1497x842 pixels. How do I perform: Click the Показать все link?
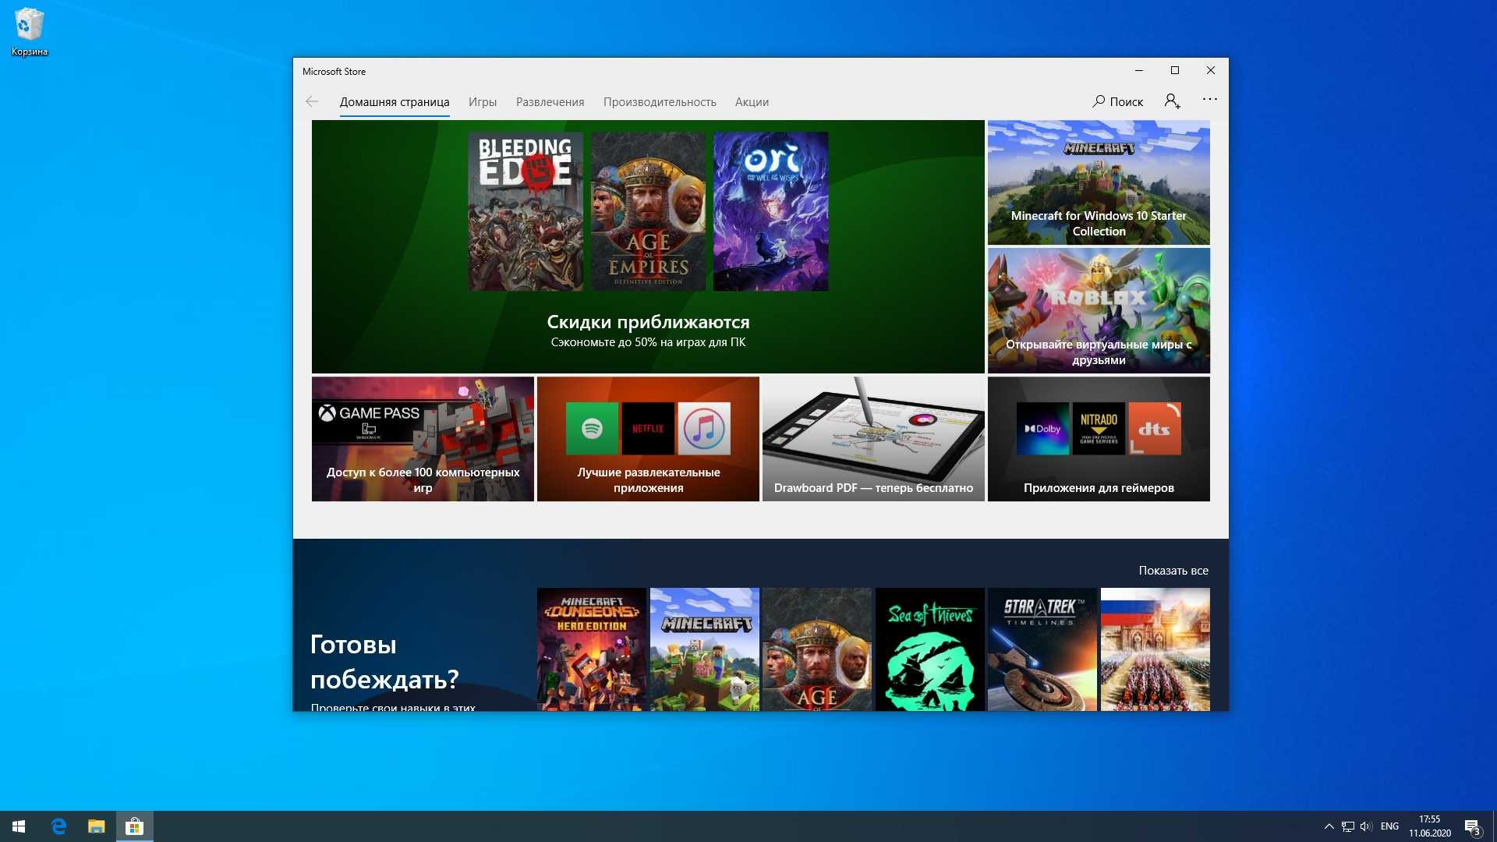click(1173, 571)
